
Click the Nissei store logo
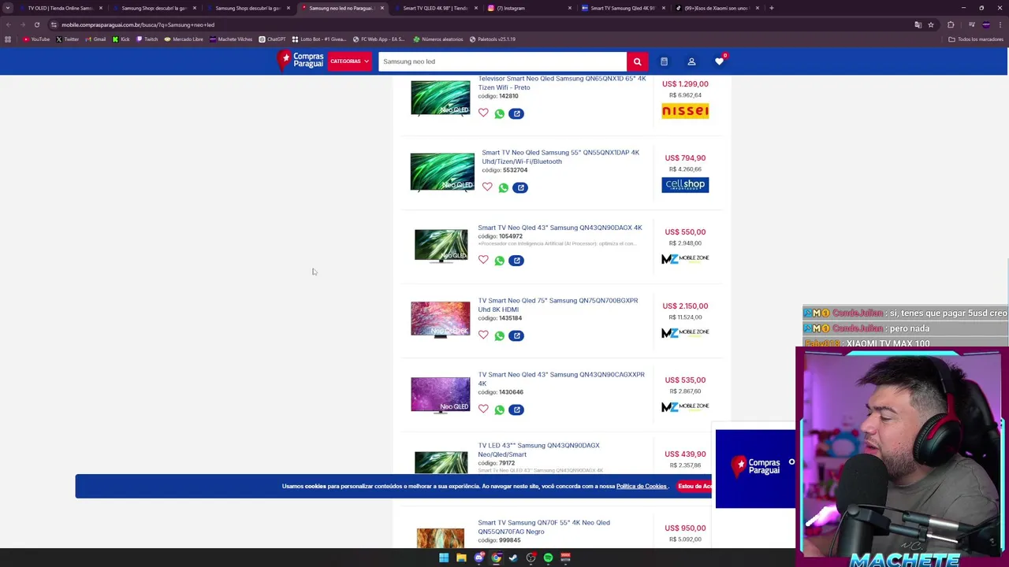[x=685, y=111]
